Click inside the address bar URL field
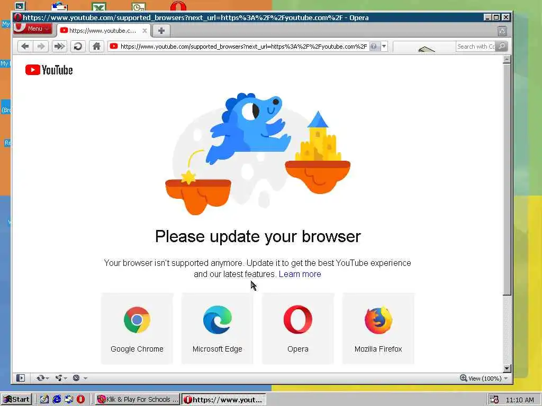The width and height of the screenshot is (542, 406). pos(243,47)
